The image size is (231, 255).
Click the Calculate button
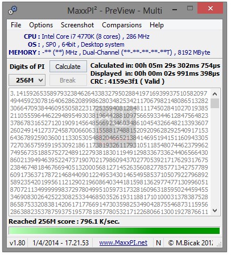pyautogui.click(x=68, y=67)
